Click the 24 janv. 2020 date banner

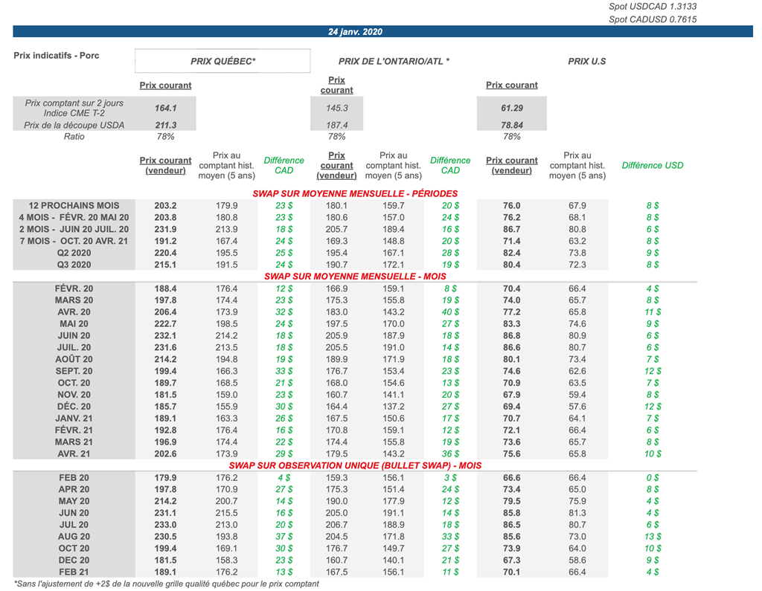coord(355,32)
